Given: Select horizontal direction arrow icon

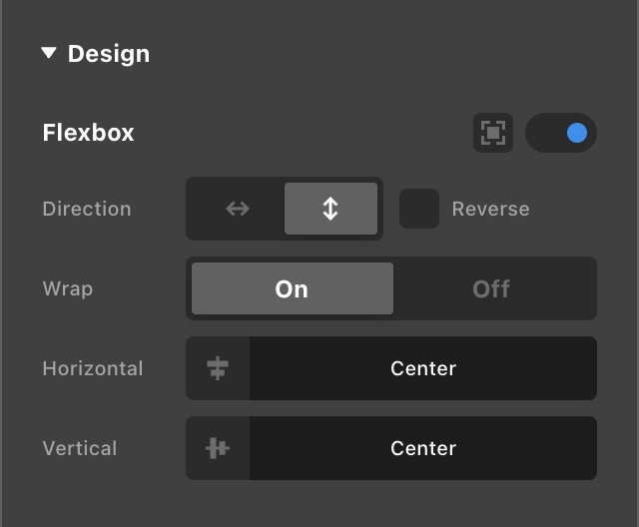Looking at the screenshot, I should point(238,209).
